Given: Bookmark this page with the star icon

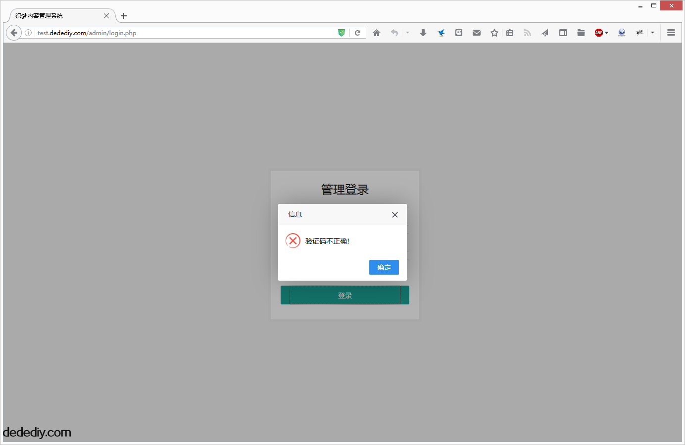Looking at the screenshot, I should coord(494,33).
